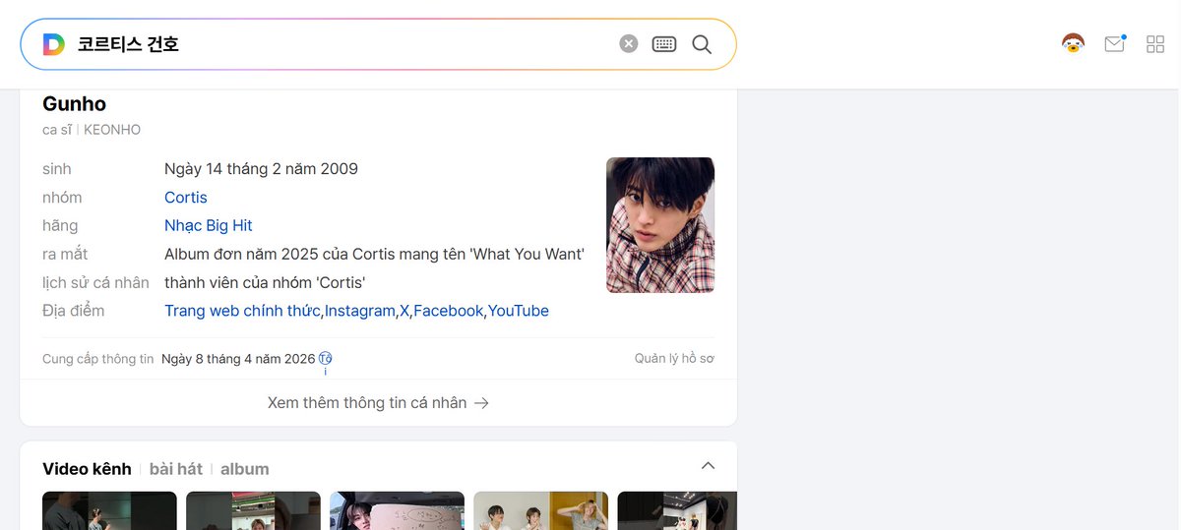The width and height of the screenshot is (1181, 530).
Task: Open the fifth video thumbnail
Action: [x=677, y=510]
